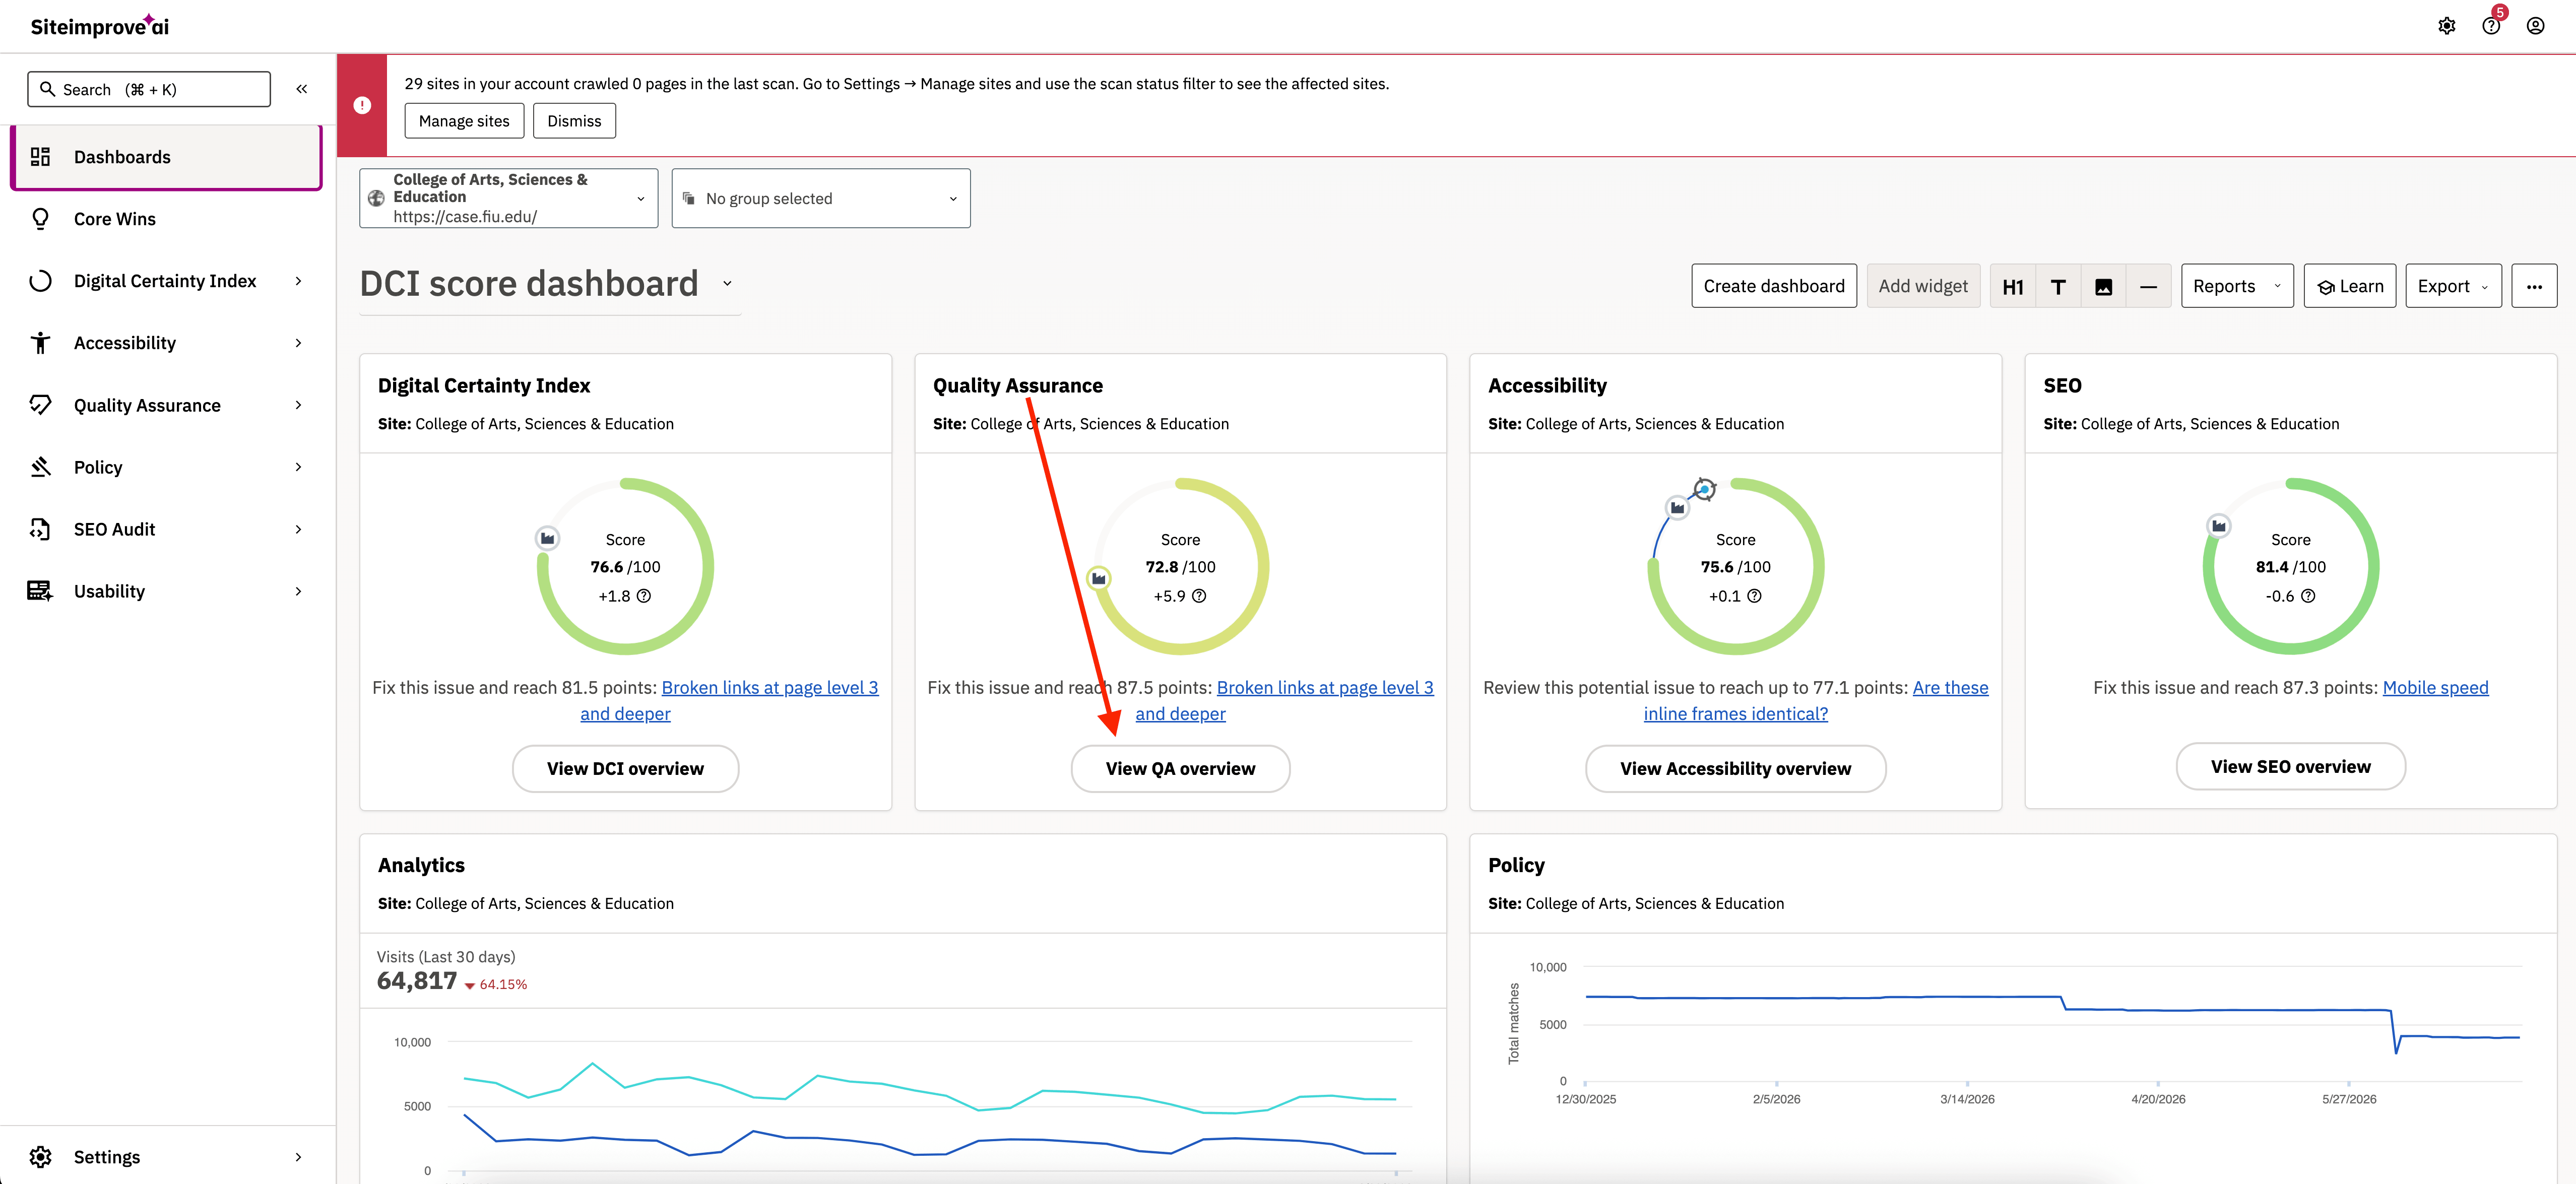Expand Digital Certainty Index sidebar menu
Viewport: 2576px width, 1184px height.
[x=298, y=281]
